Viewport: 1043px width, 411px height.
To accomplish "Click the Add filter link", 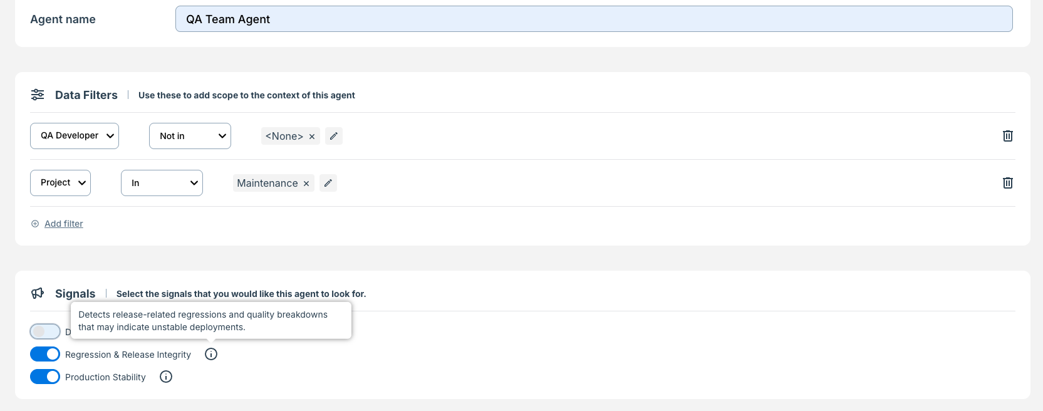I will [63, 224].
